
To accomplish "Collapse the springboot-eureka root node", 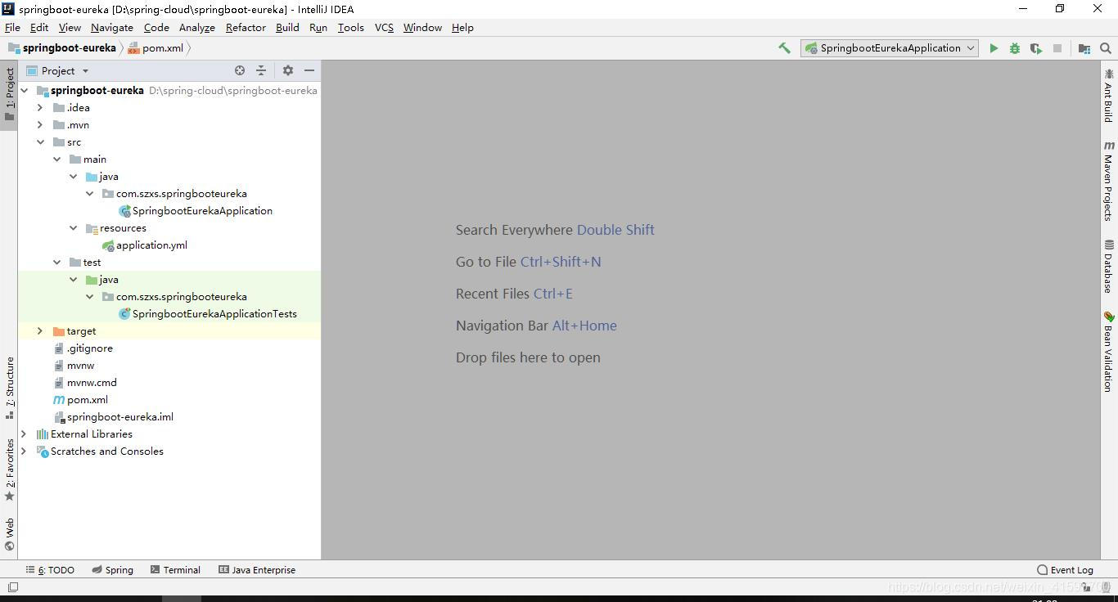I will click(x=24, y=91).
